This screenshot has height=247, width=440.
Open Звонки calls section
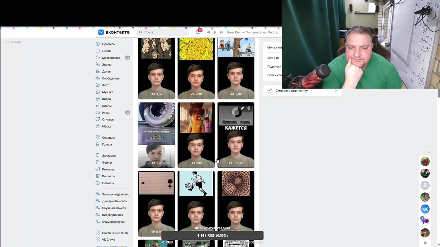(x=107, y=64)
